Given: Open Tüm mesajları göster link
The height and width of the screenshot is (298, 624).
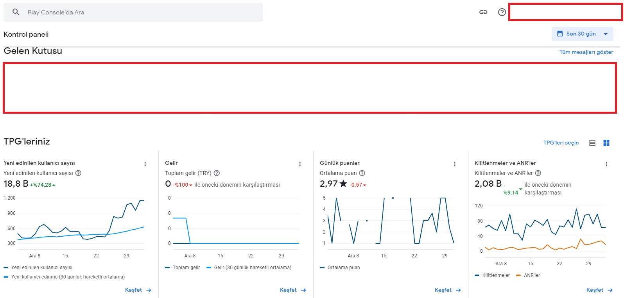Looking at the screenshot, I should coord(586,52).
